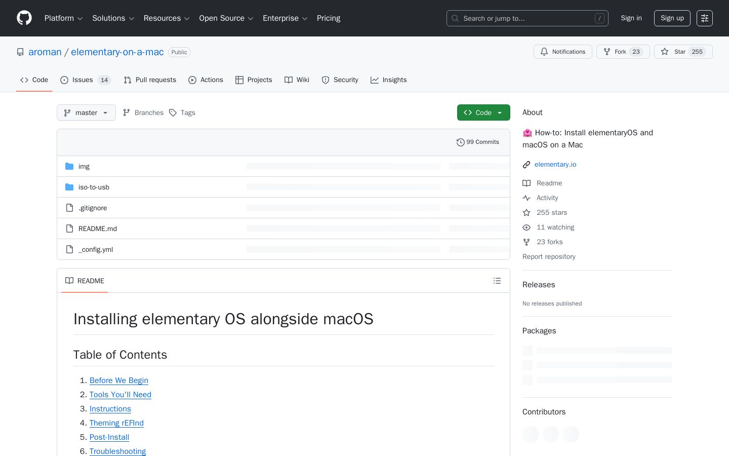Star the repository using star icon
729x456 pixels.
point(665,52)
